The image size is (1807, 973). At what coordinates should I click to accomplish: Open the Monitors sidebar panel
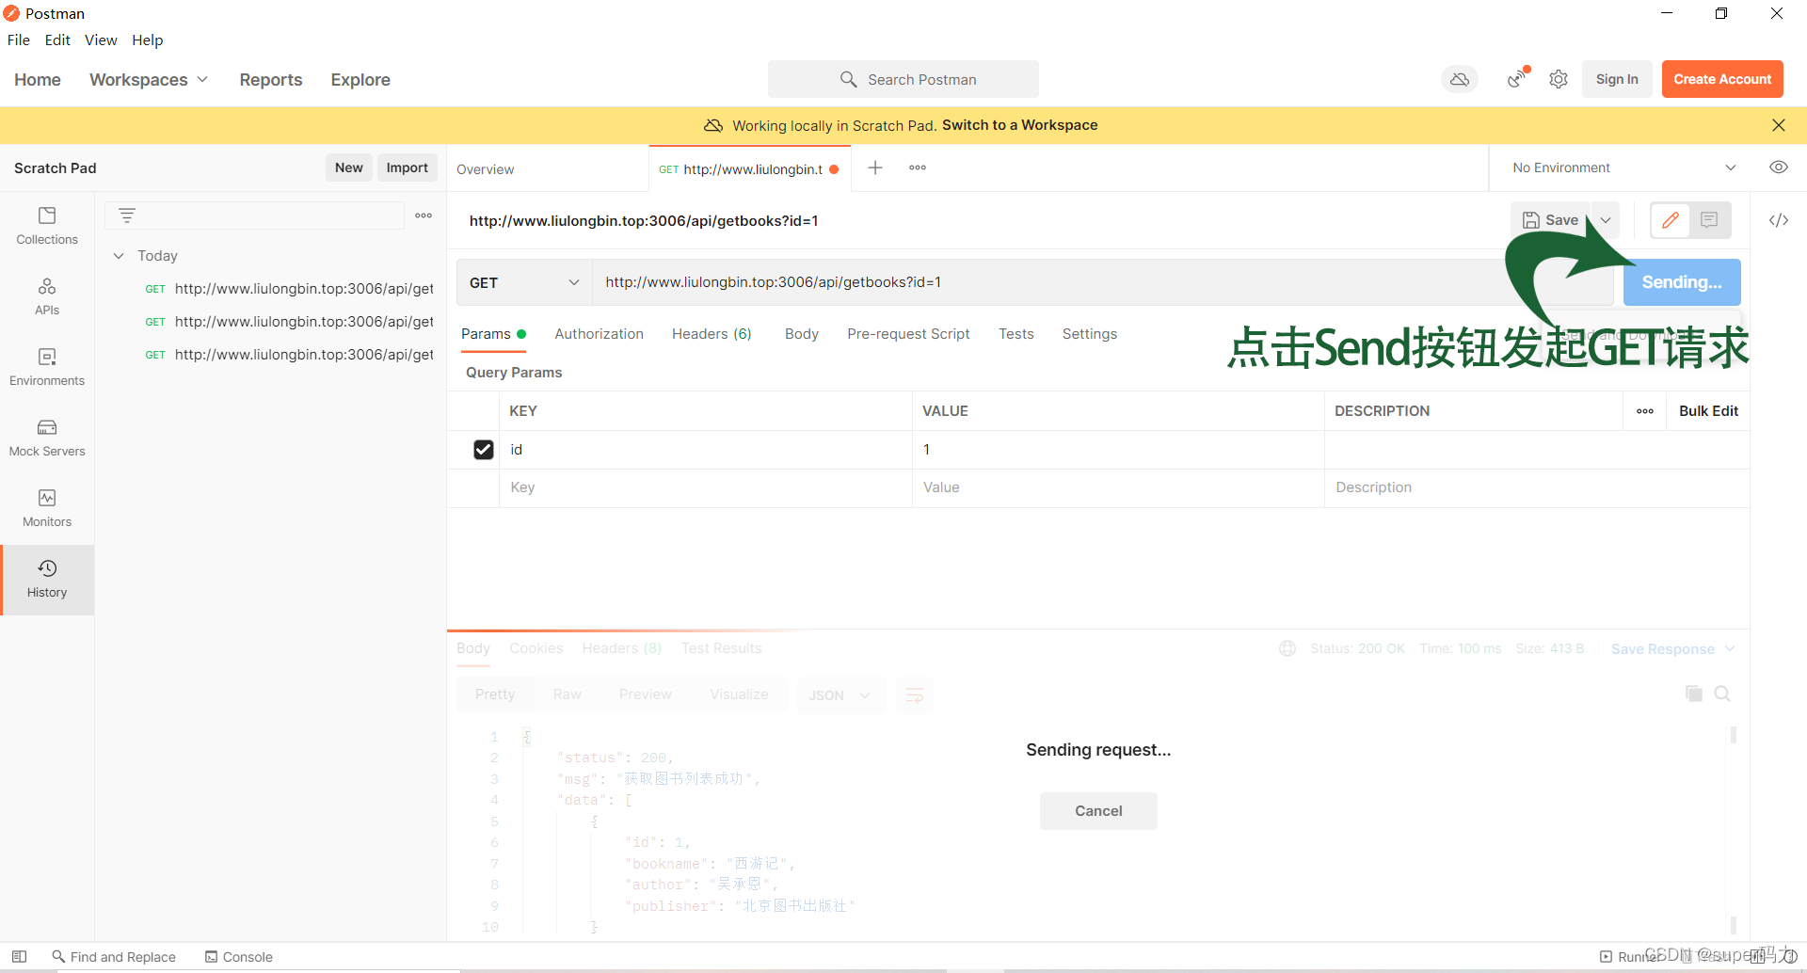[47, 508]
